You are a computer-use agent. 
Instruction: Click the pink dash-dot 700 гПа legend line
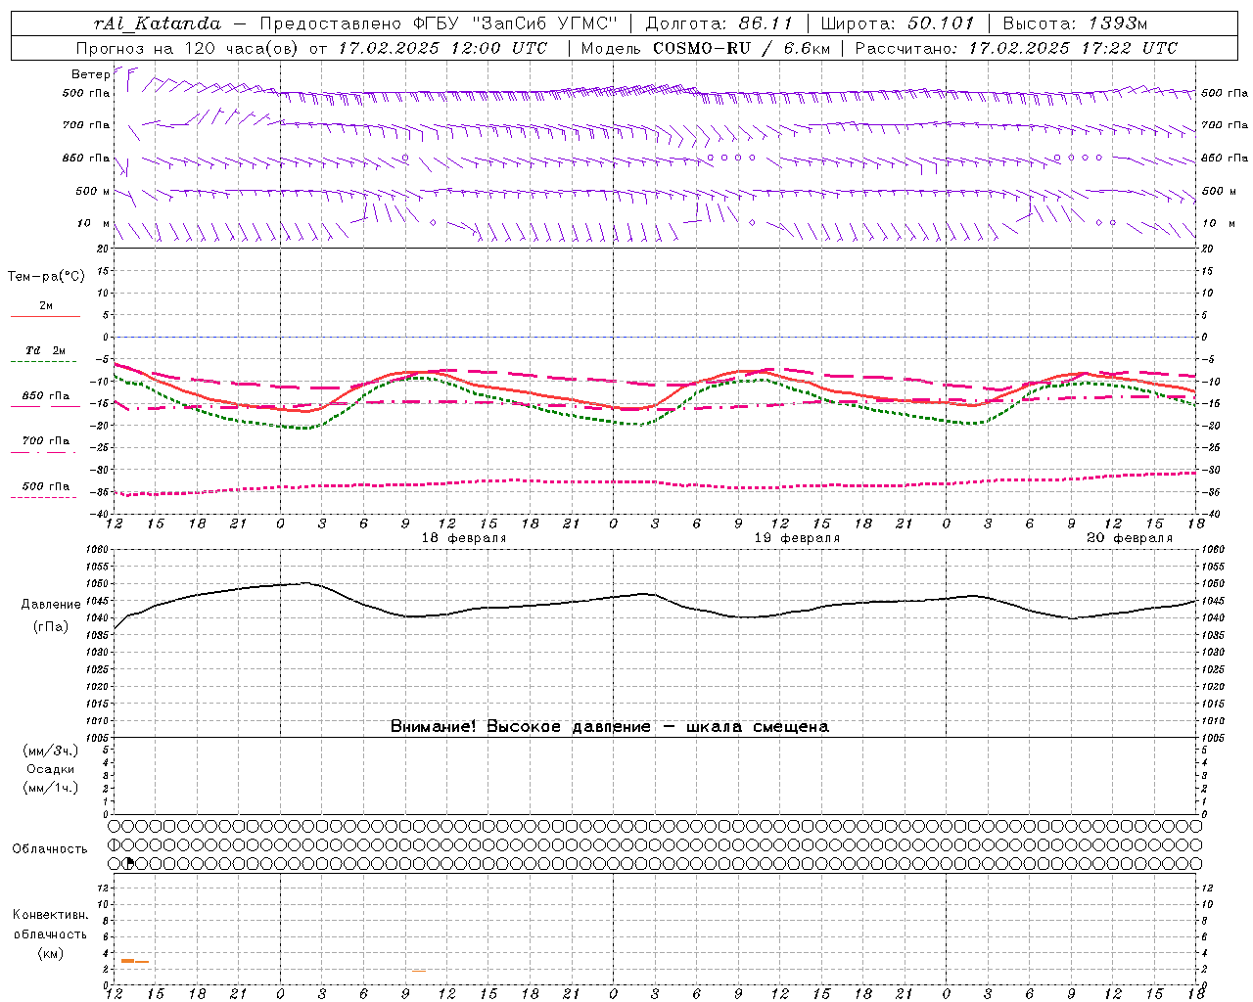(x=44, y=452)
